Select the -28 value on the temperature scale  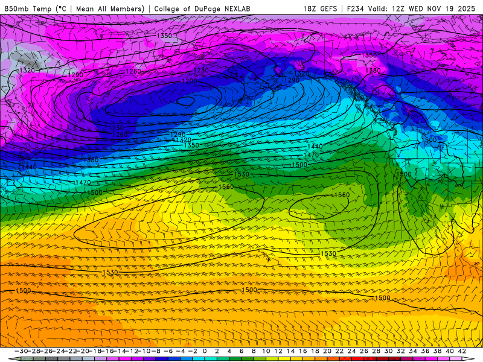coord(34,351)
